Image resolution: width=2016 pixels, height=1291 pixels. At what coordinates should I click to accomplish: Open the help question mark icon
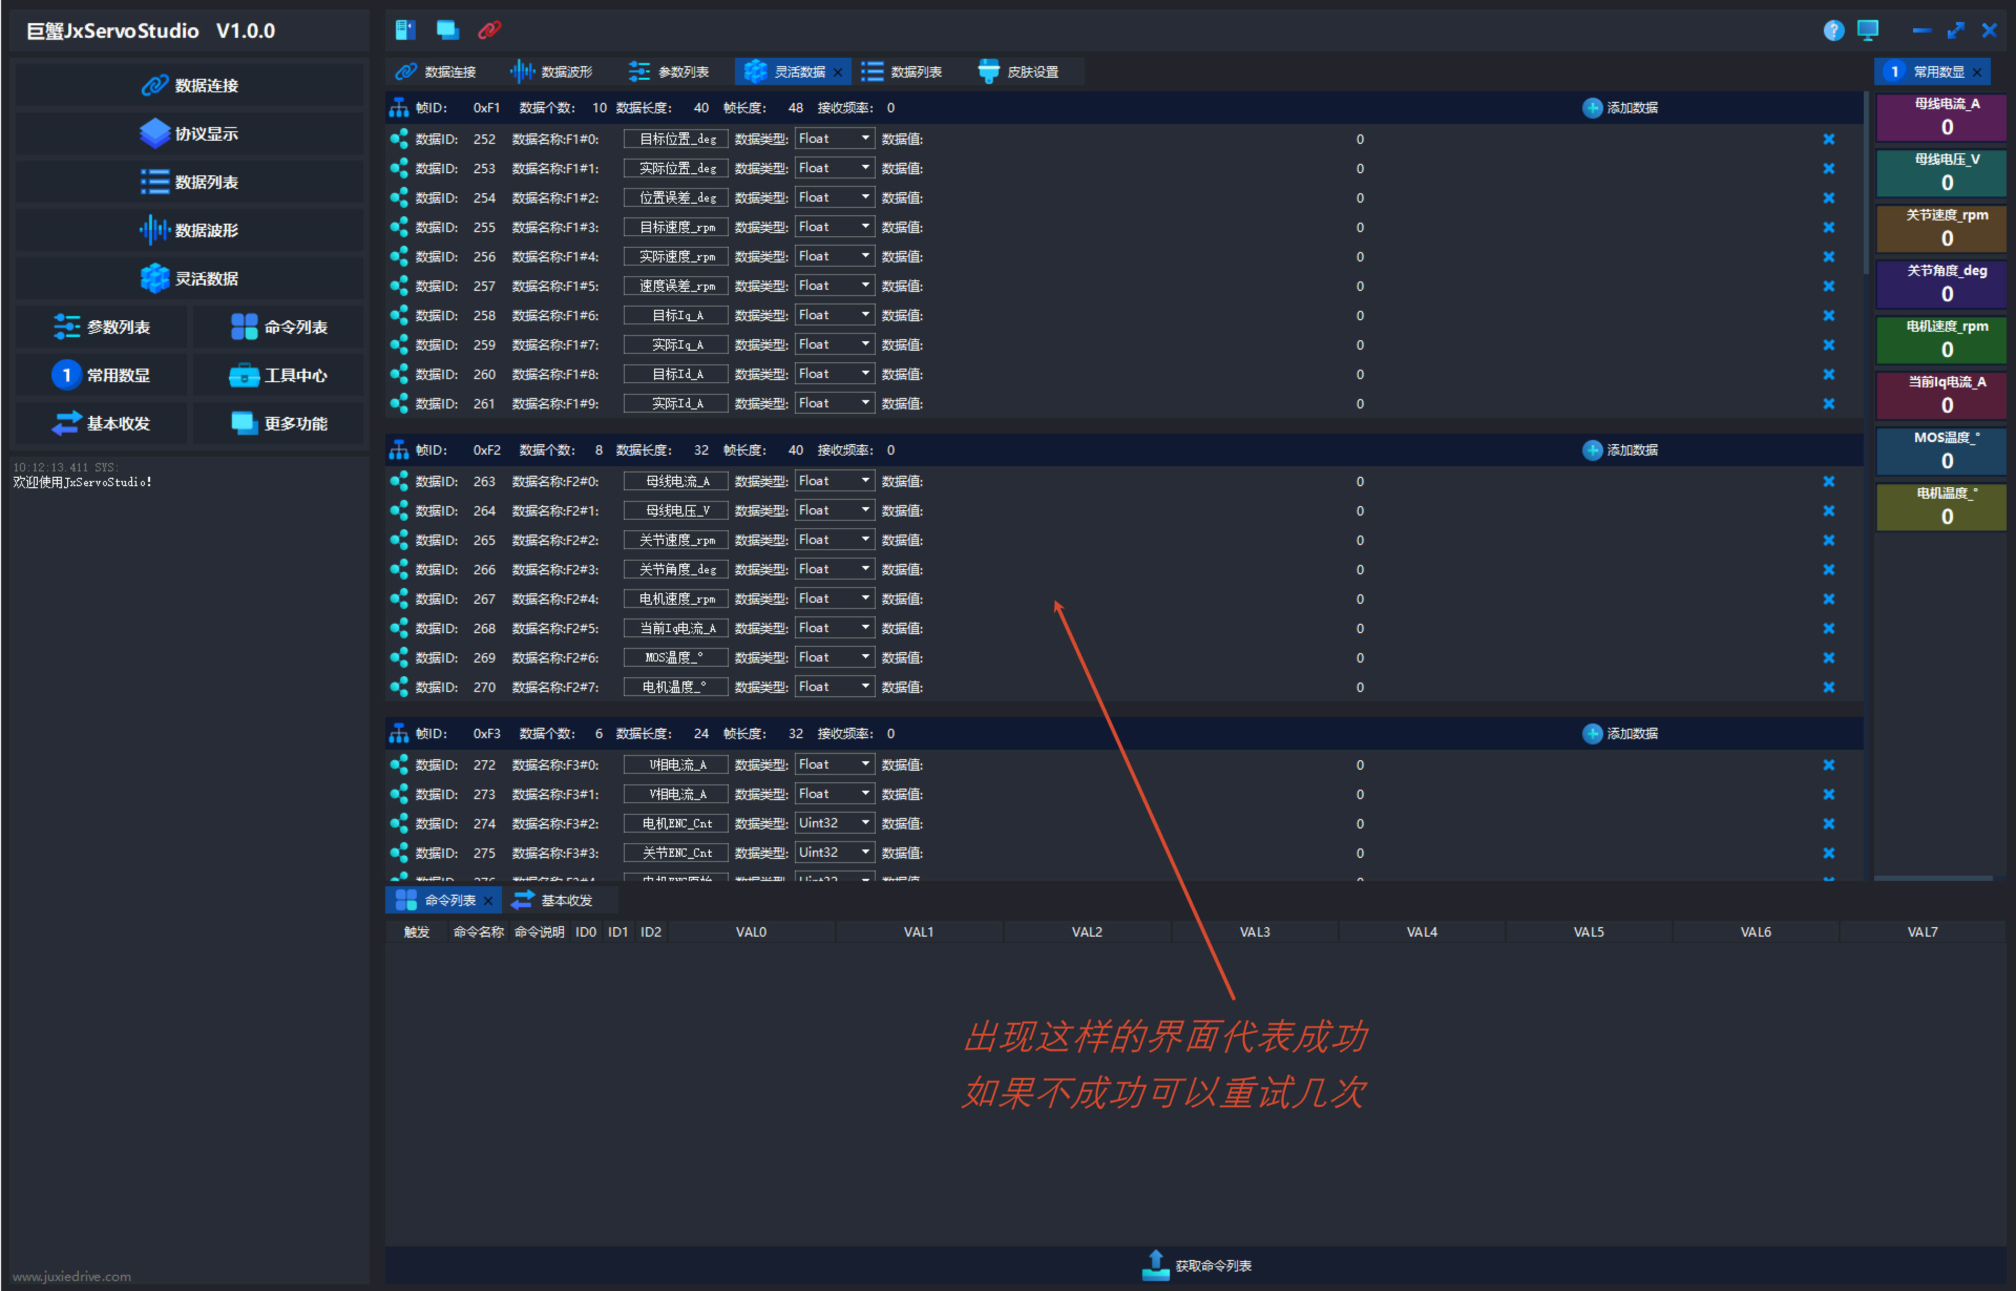pos(1833,30)
